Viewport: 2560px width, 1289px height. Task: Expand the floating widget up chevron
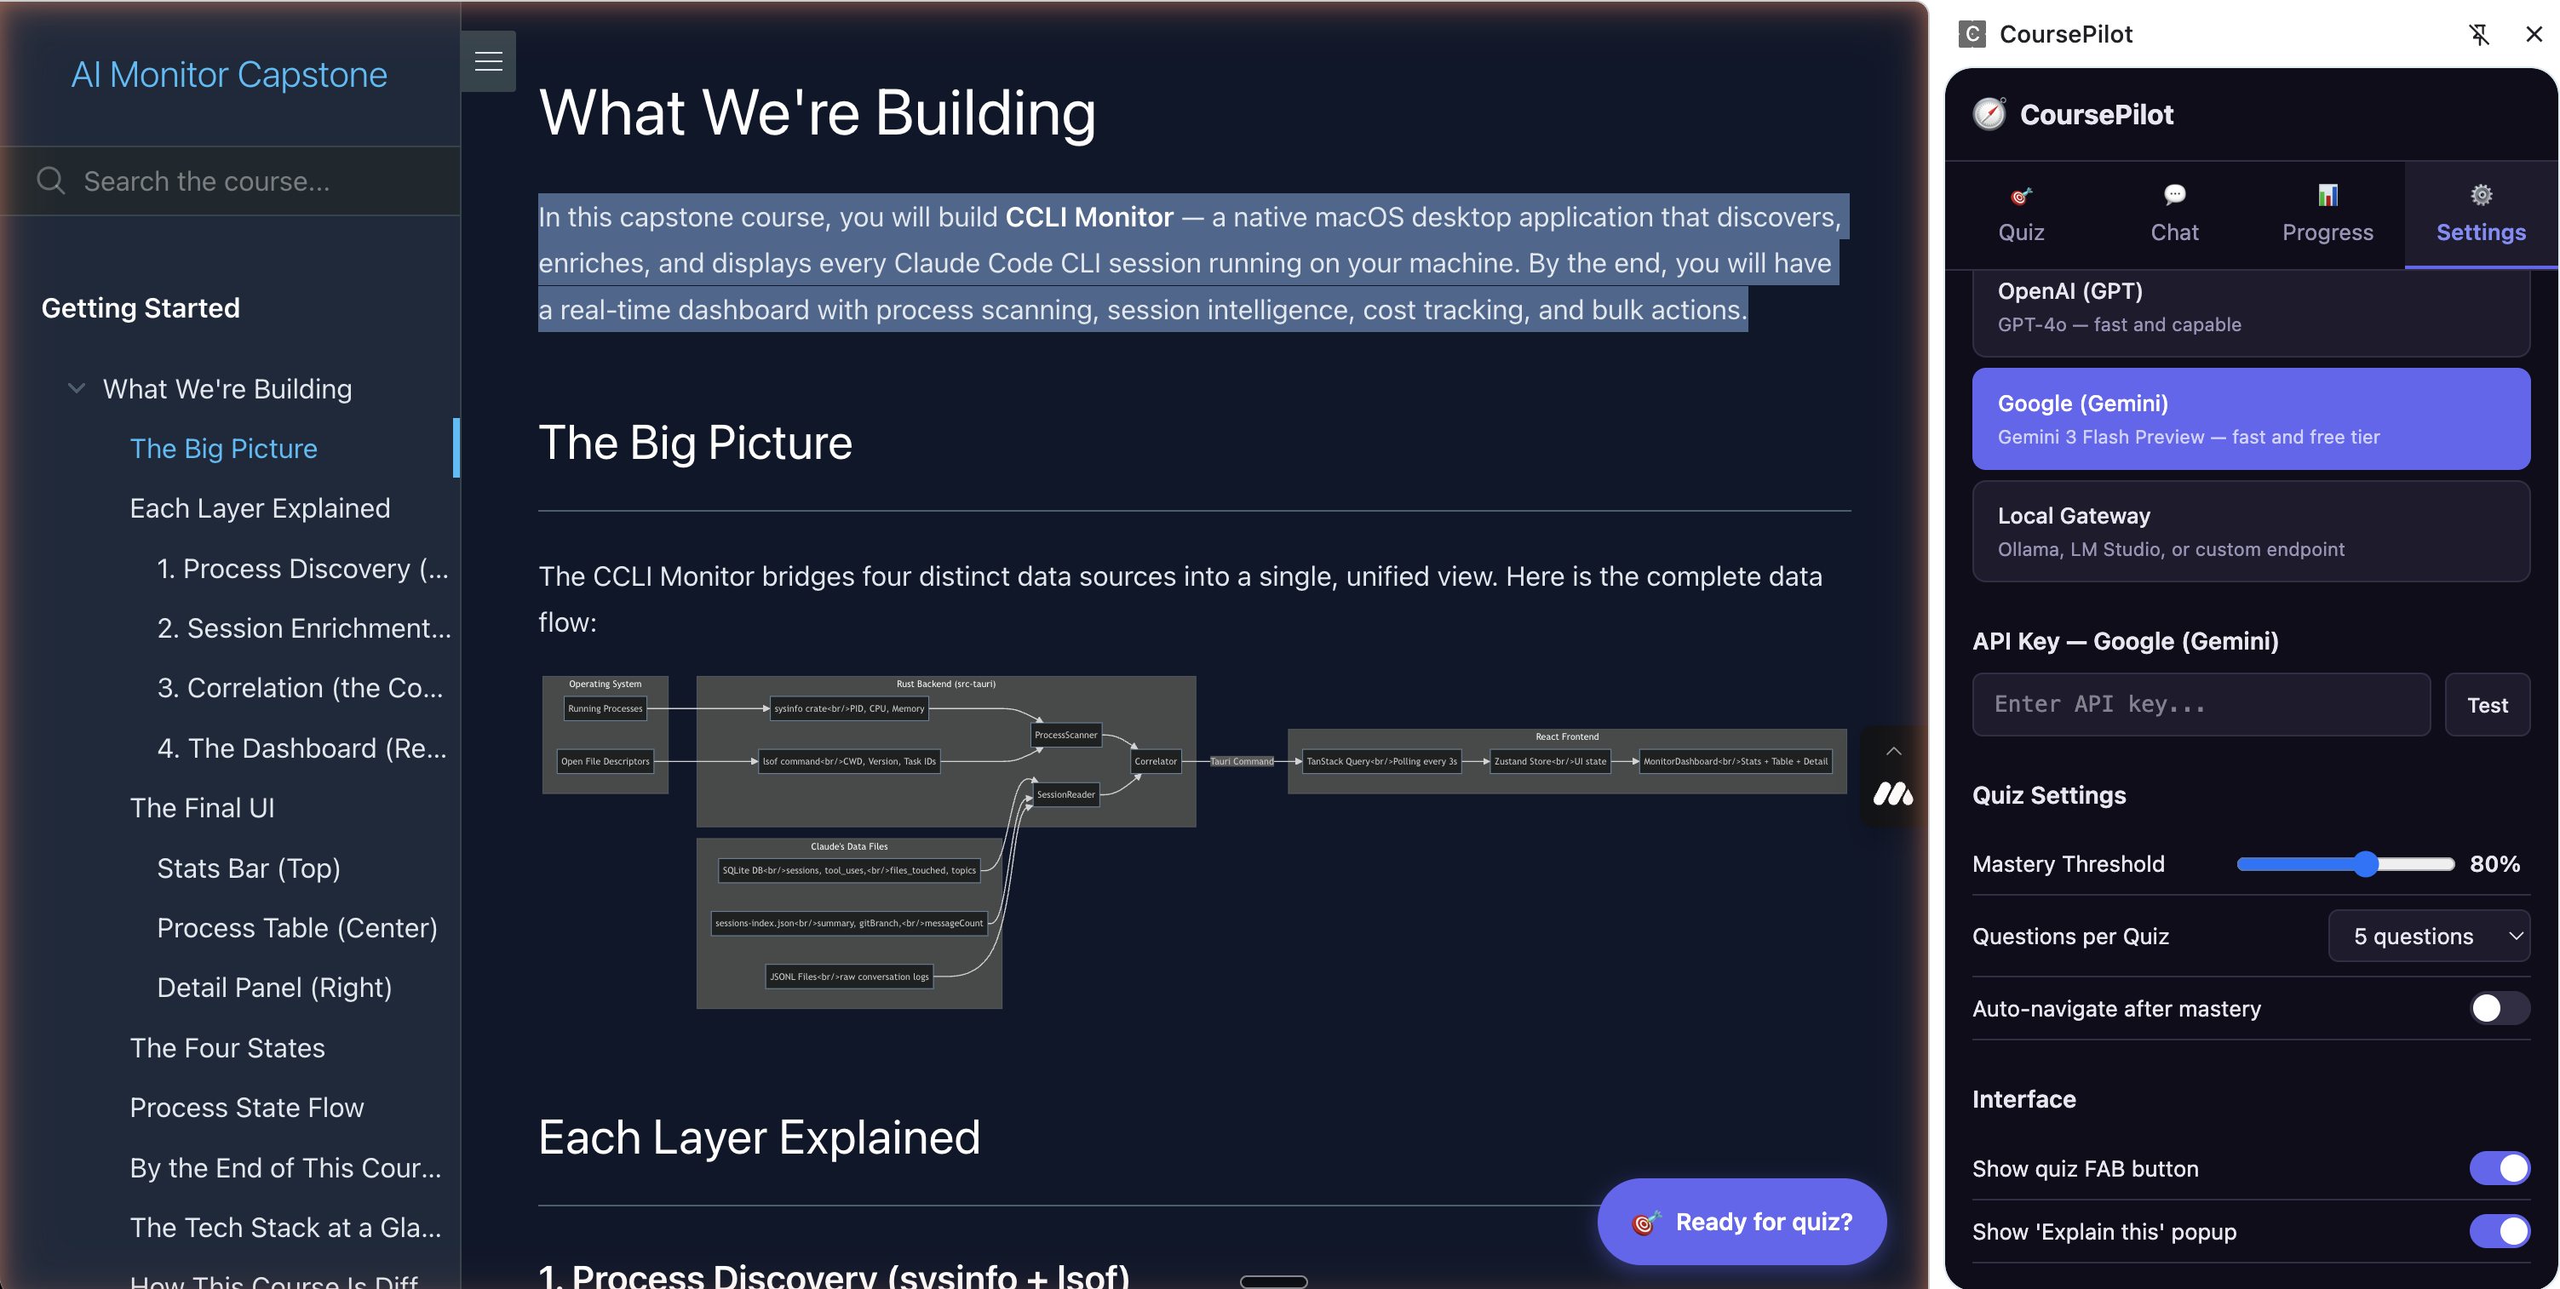(1893, 751)
